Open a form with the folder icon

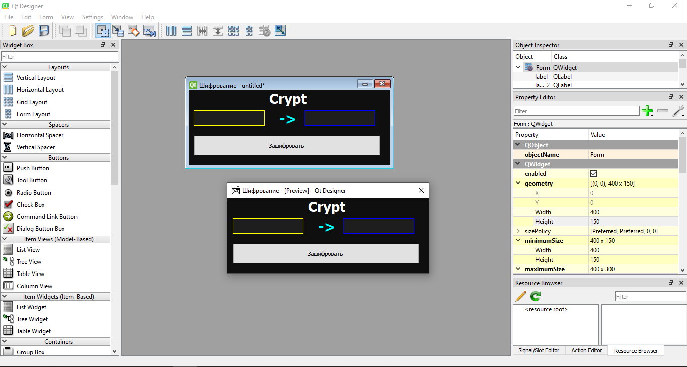[x=28, y=31]
